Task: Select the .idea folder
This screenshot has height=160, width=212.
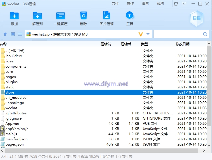Action: point(103,61)
